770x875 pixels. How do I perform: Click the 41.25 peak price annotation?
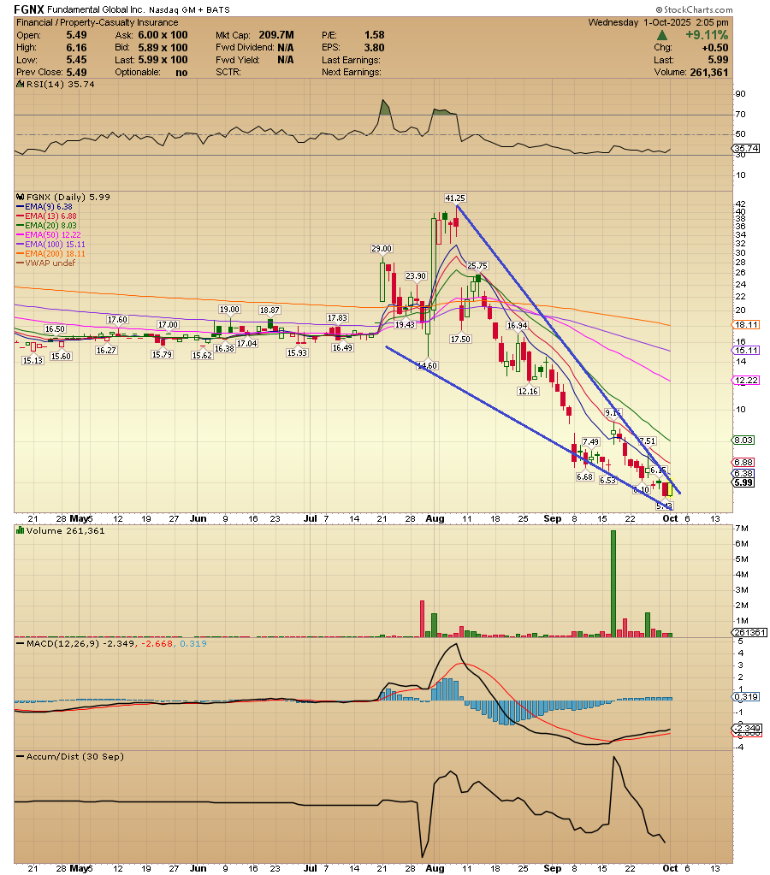coord(454,198)
